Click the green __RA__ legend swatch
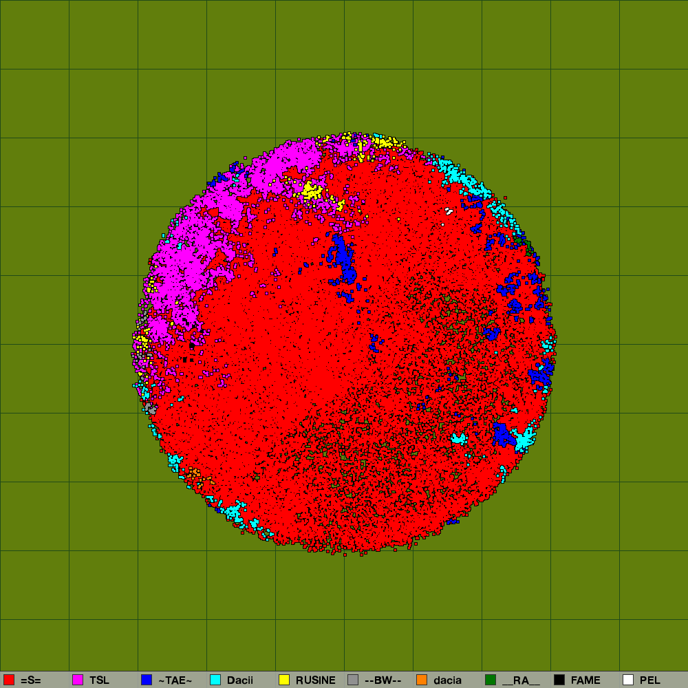The width and height of the screenshot is (688, 688). [491, 680]
